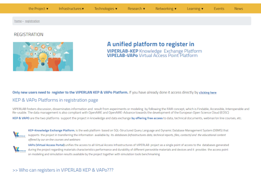The width and height of the screenshot is (261, 176).
Task: Navigate to home via breadcrumb
Action: (18, 21)
